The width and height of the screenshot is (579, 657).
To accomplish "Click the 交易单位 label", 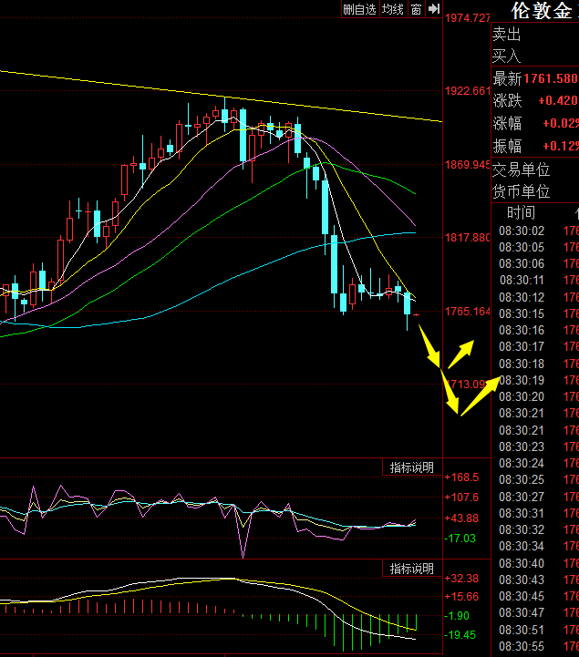I will [x=521, y=170].
